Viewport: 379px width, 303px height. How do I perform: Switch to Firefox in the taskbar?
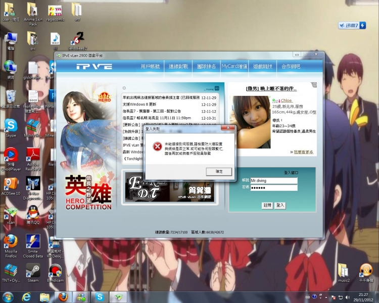63,297
